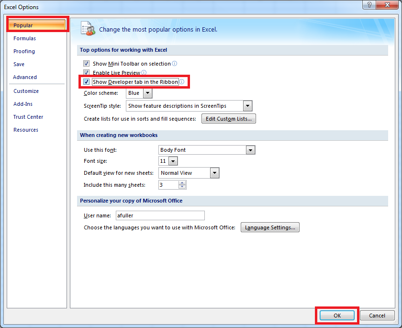Go to the Save options category
The height and width of the screenshot is (328, 402).
(19, 64)
